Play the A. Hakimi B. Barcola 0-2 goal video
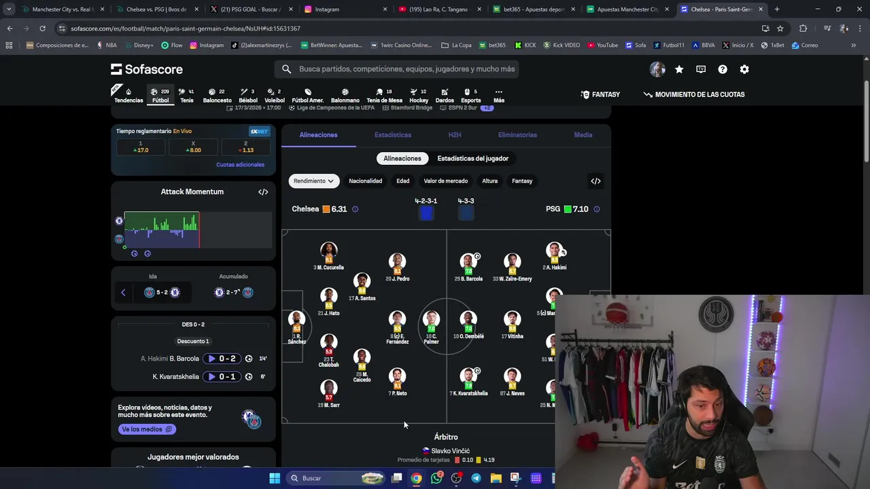This screenshot has width=870, height=489. tap(222, 359)
